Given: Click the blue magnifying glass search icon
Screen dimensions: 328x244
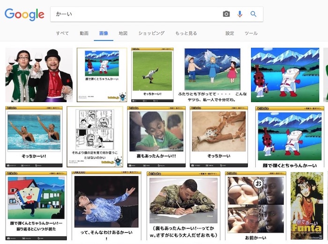Looking at the screenshot, I should (253, 14).
